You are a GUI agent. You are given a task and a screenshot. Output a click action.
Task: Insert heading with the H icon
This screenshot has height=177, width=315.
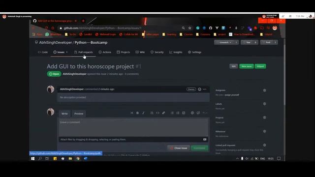[132, 113]
